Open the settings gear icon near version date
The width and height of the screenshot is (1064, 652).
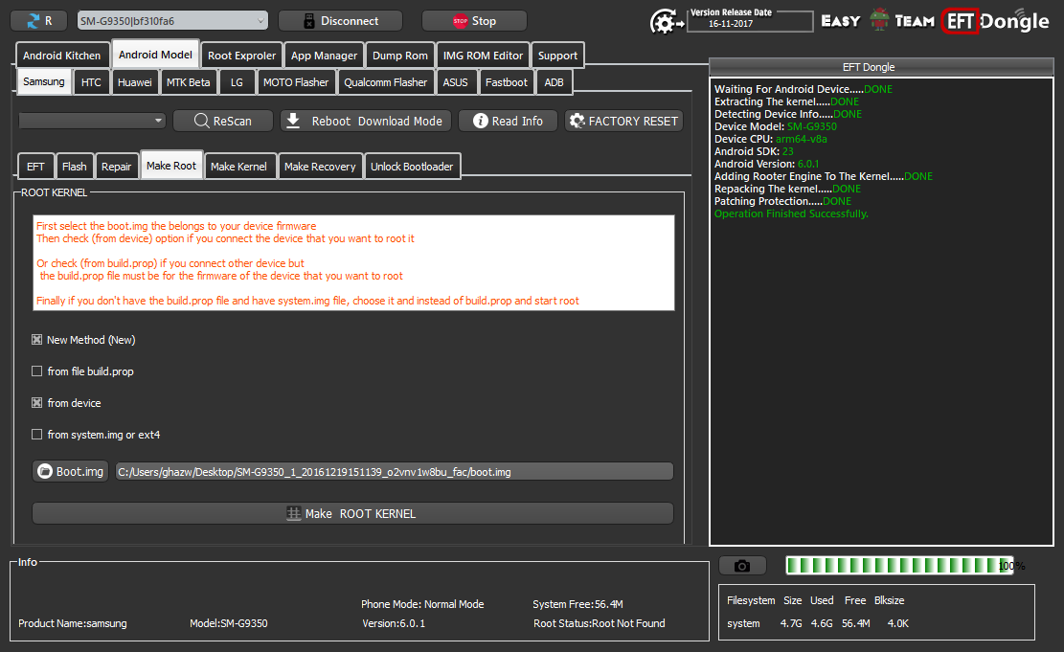click(x=666, y=22)
